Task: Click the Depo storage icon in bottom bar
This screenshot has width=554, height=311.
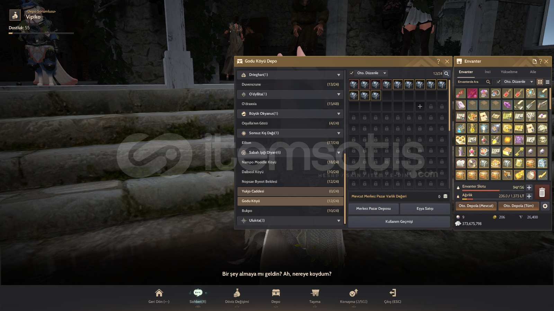Action: 276,293
